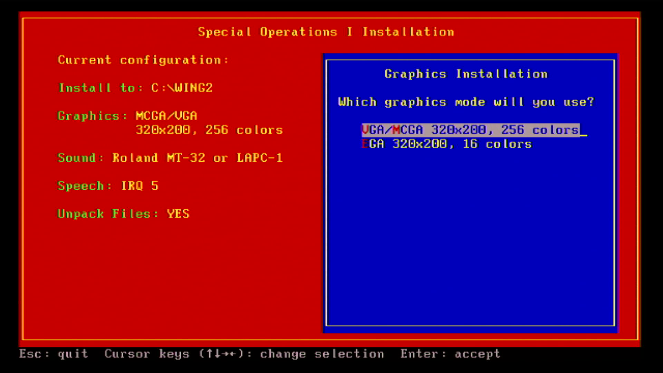Click the 320x200, 256 colors configuration text
Image resolution: width=663 pixels, height=373 pixels.
[209, 130]
